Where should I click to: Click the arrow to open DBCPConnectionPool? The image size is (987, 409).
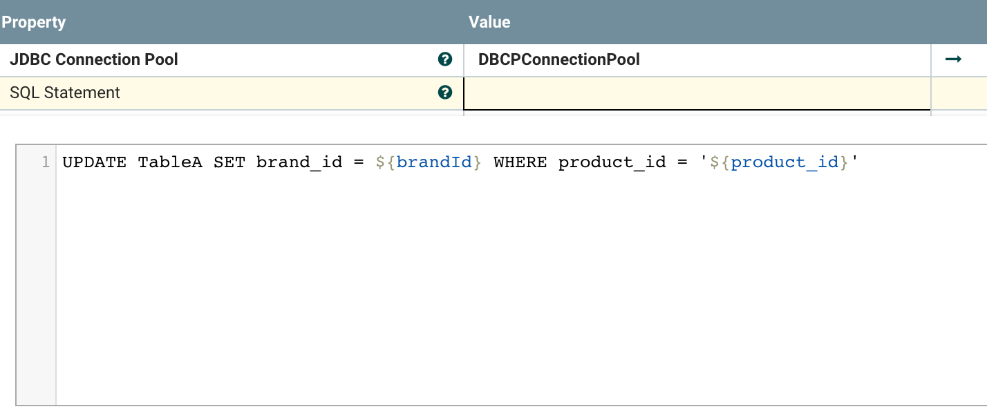[x=953, y=59]
